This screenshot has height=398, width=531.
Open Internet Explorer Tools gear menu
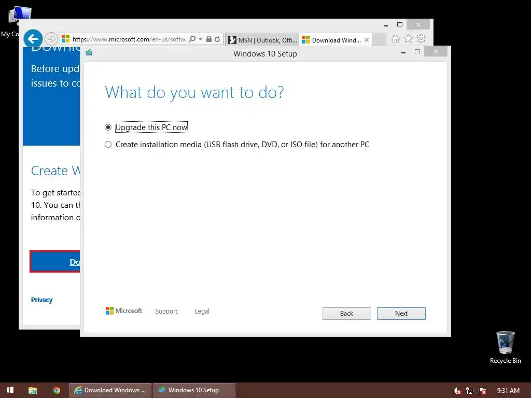[421, 38]
